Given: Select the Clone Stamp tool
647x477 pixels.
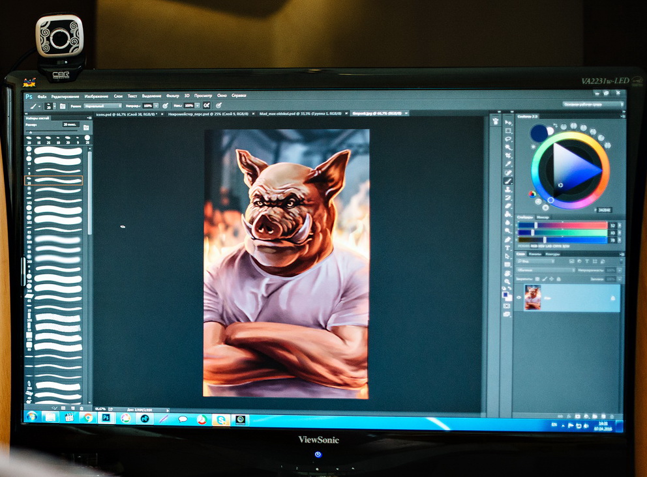Looking at the screenshot, I should pyautogui.click(x=508, y=190).
